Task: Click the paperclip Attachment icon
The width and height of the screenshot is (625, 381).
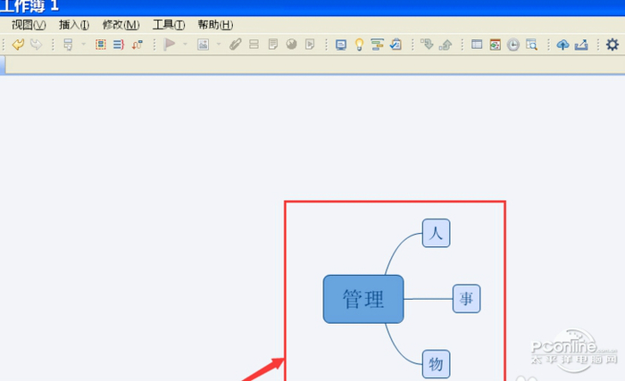Action: pos(235,45)
